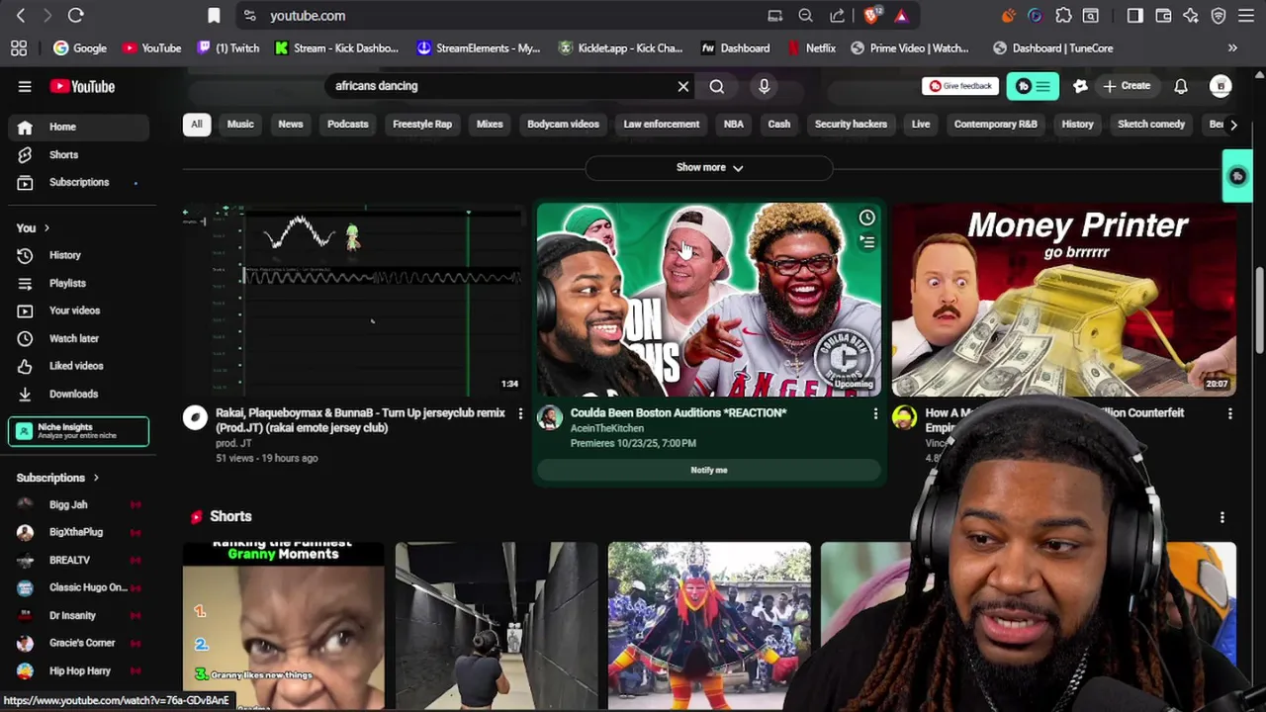
Task: Open the Dashboard | TuneCore bookmark
Action: click(x=1052, y=47)
